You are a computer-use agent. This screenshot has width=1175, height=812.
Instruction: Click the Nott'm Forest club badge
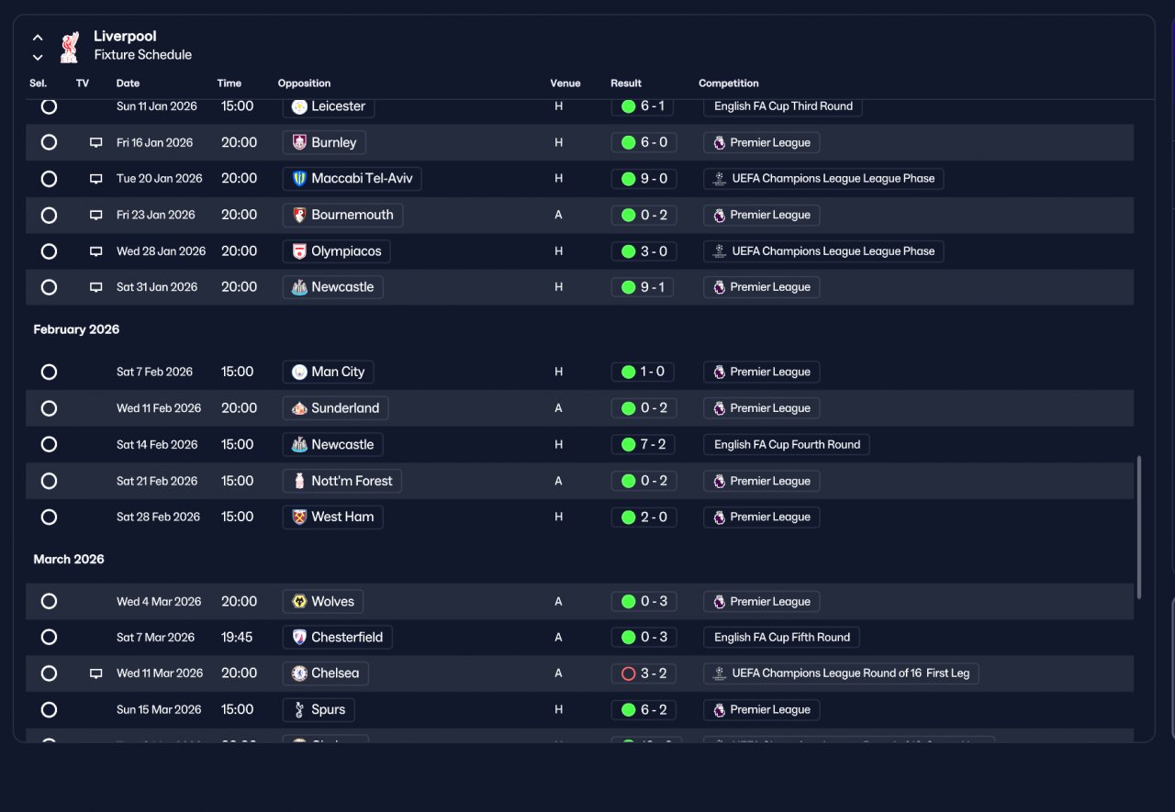tap(298, 481)
